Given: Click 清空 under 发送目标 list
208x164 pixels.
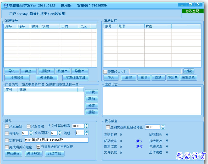Looking at the screenshot, I should click(x=129, y=77).
